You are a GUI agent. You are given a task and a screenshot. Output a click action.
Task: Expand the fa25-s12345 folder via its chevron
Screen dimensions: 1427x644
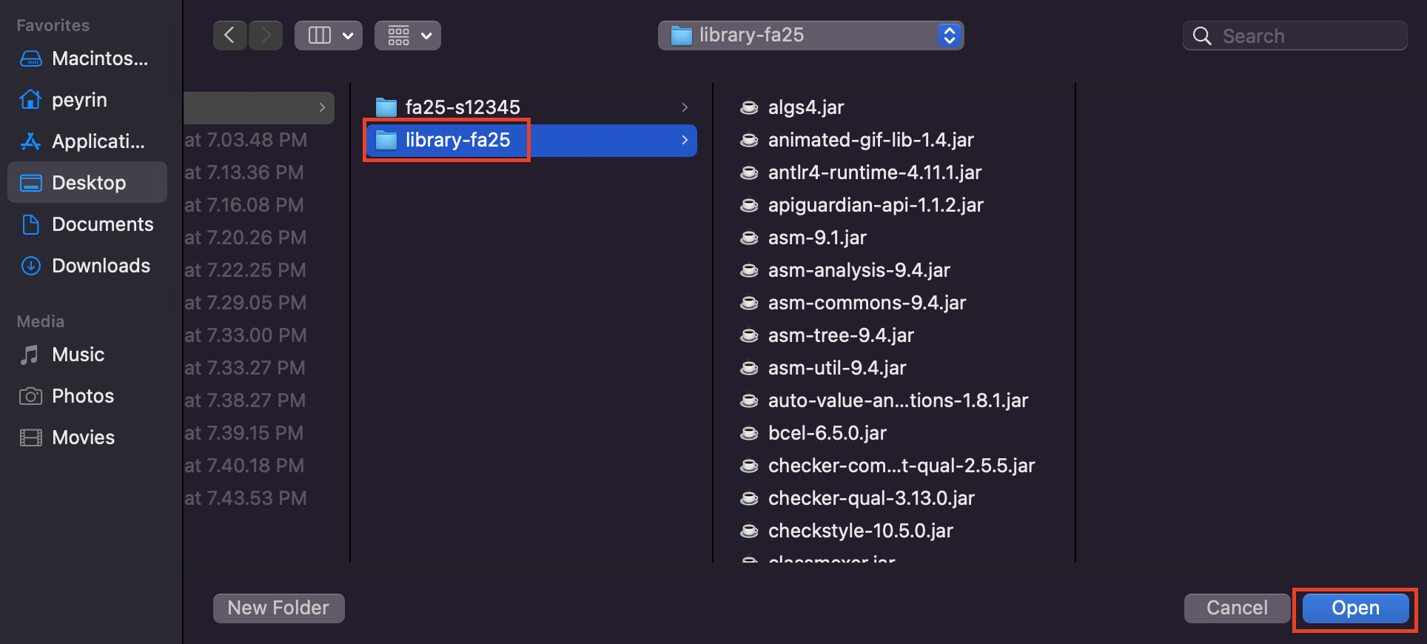[x=684, y=107]
